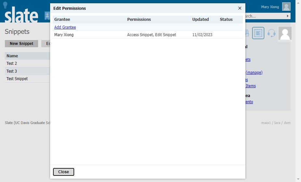Click the Mary Xiong username in header

pos(270,7)
